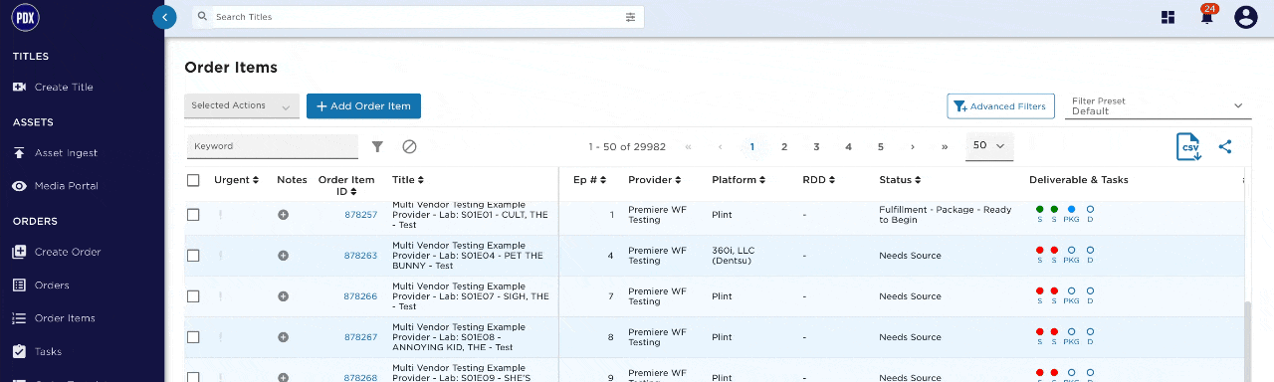Check the row for order 878263
This screenshot has height=382, width=1274.
193,256
